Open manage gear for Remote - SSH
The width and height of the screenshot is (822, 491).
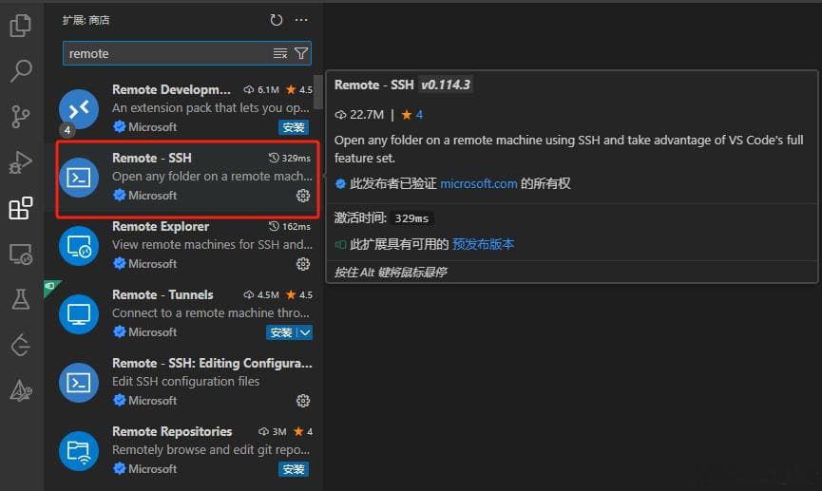[x=303, y=196]
